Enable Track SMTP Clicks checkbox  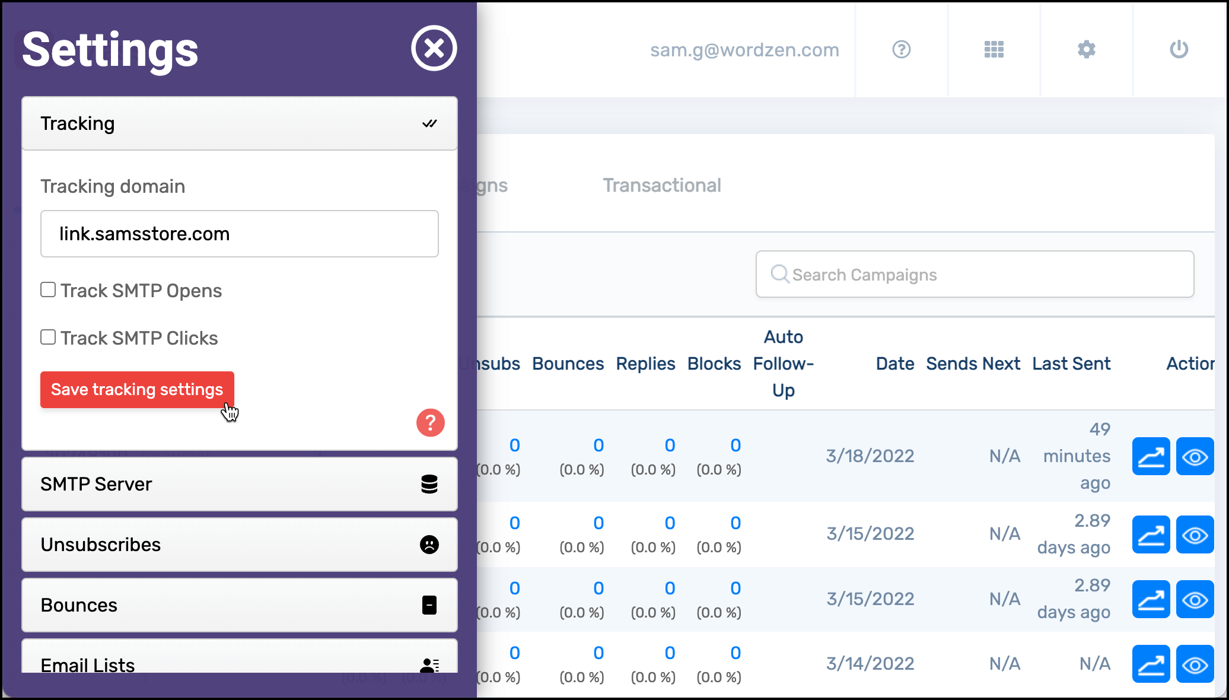coord(48,337)
